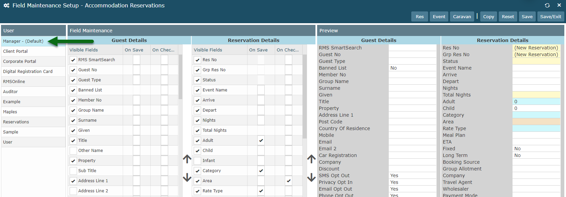Uncheck Group Name visible field
This screenshot has height=197, width=566.
pos(73,110)
